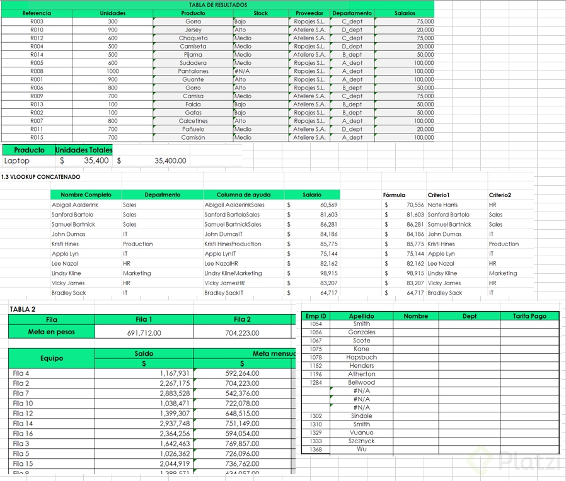Click the 35,400.00 total value cell

(x=151, y=161)
